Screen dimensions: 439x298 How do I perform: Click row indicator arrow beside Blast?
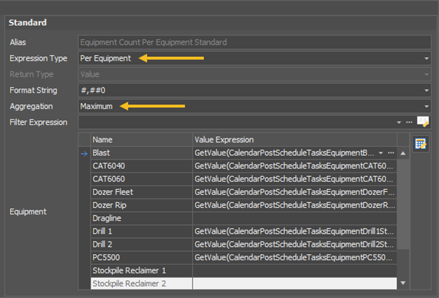coord(84,153)
